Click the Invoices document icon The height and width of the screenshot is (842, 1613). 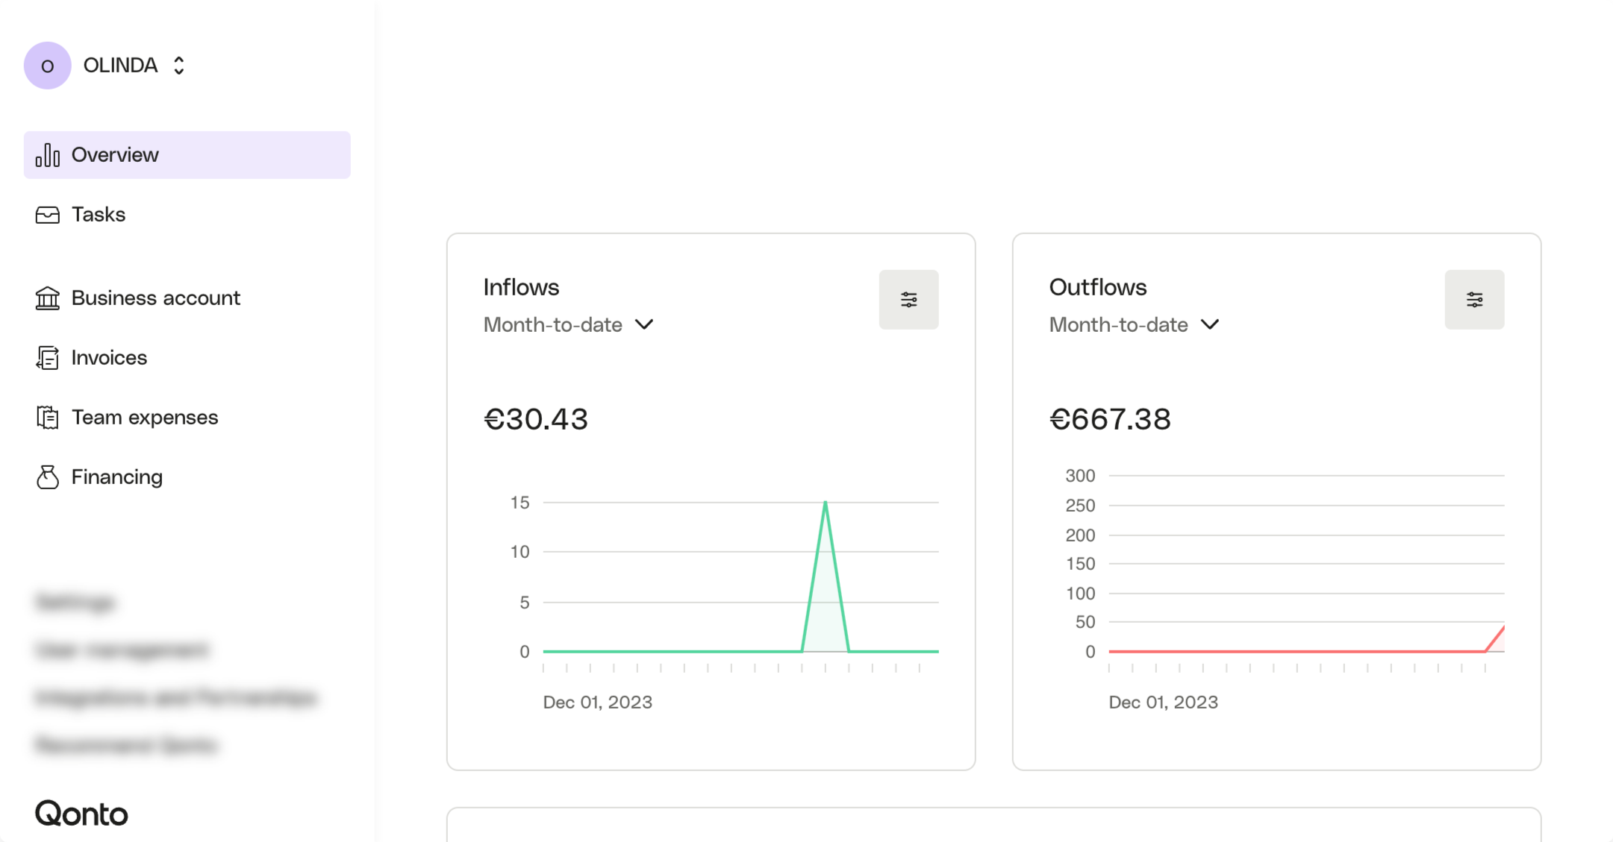pyautogui.click(x=48, y=358)
